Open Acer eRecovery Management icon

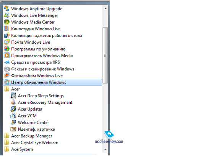(x=13, y=102)
